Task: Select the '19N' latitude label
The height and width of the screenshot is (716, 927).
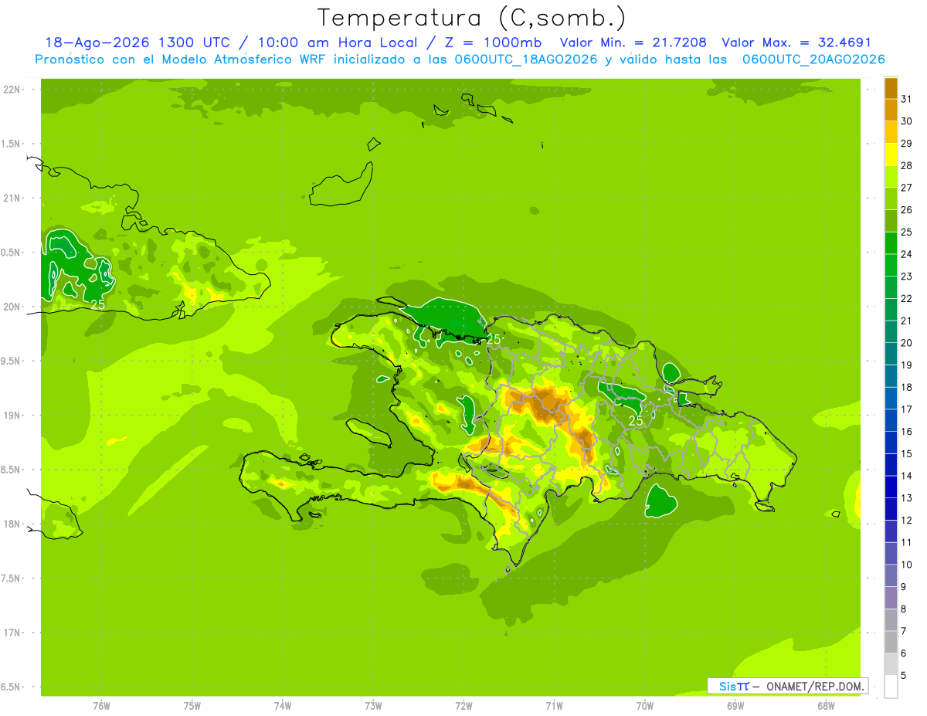Action: click(12, 416)
